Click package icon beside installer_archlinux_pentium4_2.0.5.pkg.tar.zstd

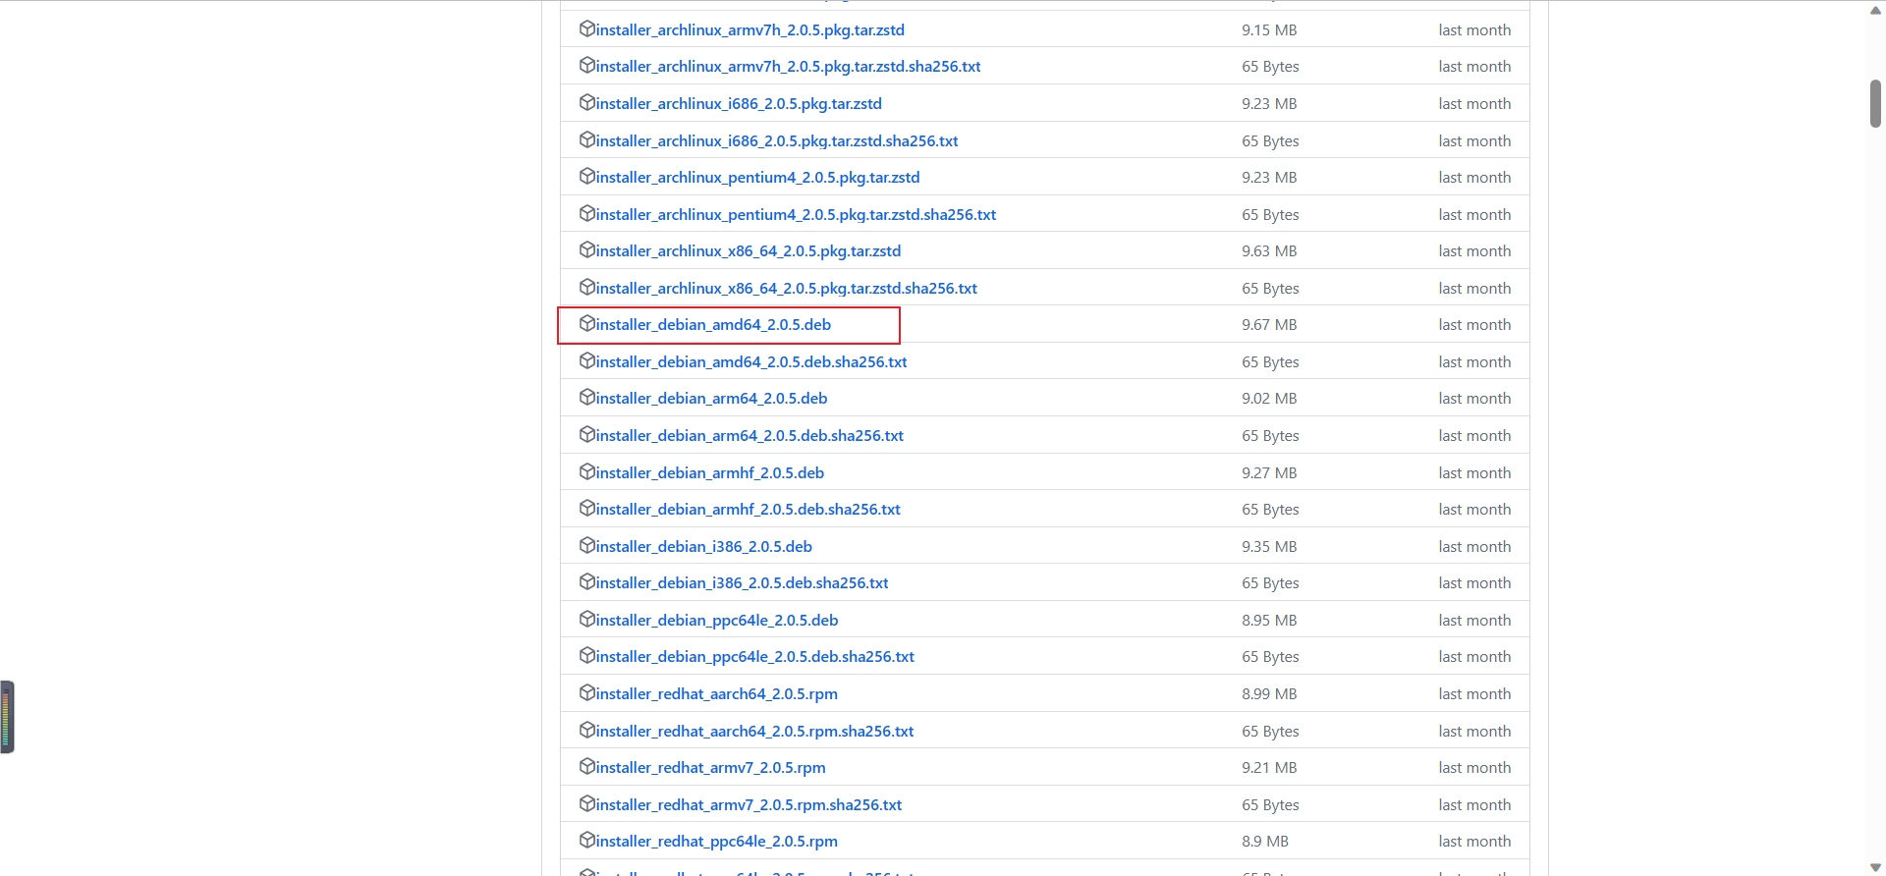click(587, 176)
